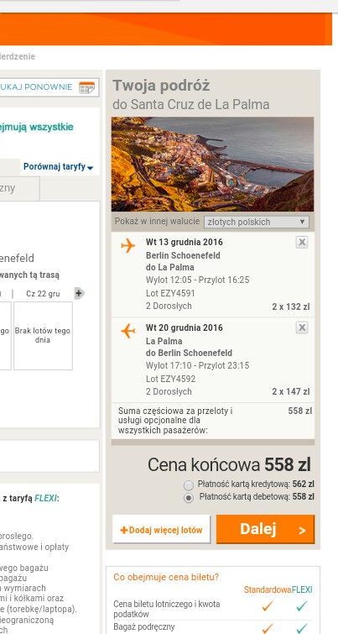Image resolution: width=338 pixels, height=634 pixels.
Task: Select debit card payment radio option
Action: click(x=188, y=498)
